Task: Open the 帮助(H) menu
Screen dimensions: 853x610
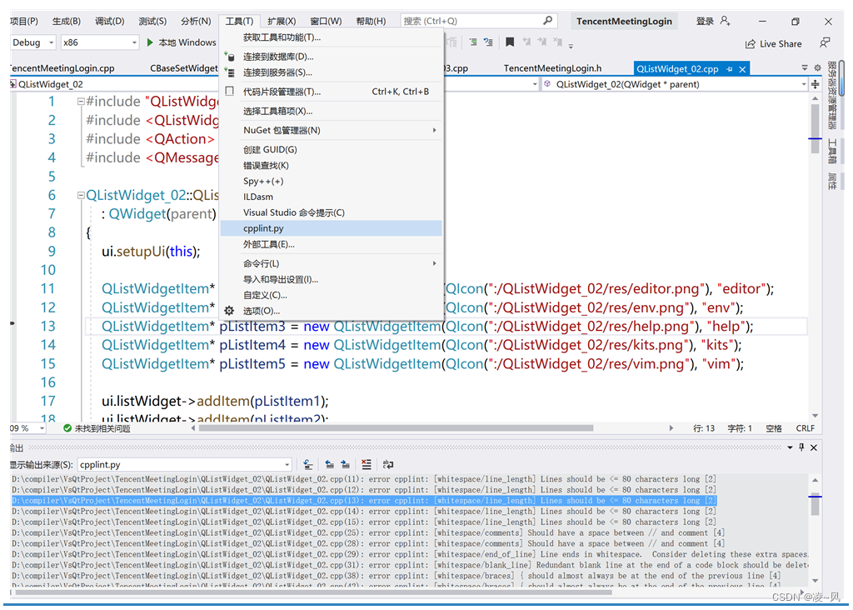Action: [371, 21]
